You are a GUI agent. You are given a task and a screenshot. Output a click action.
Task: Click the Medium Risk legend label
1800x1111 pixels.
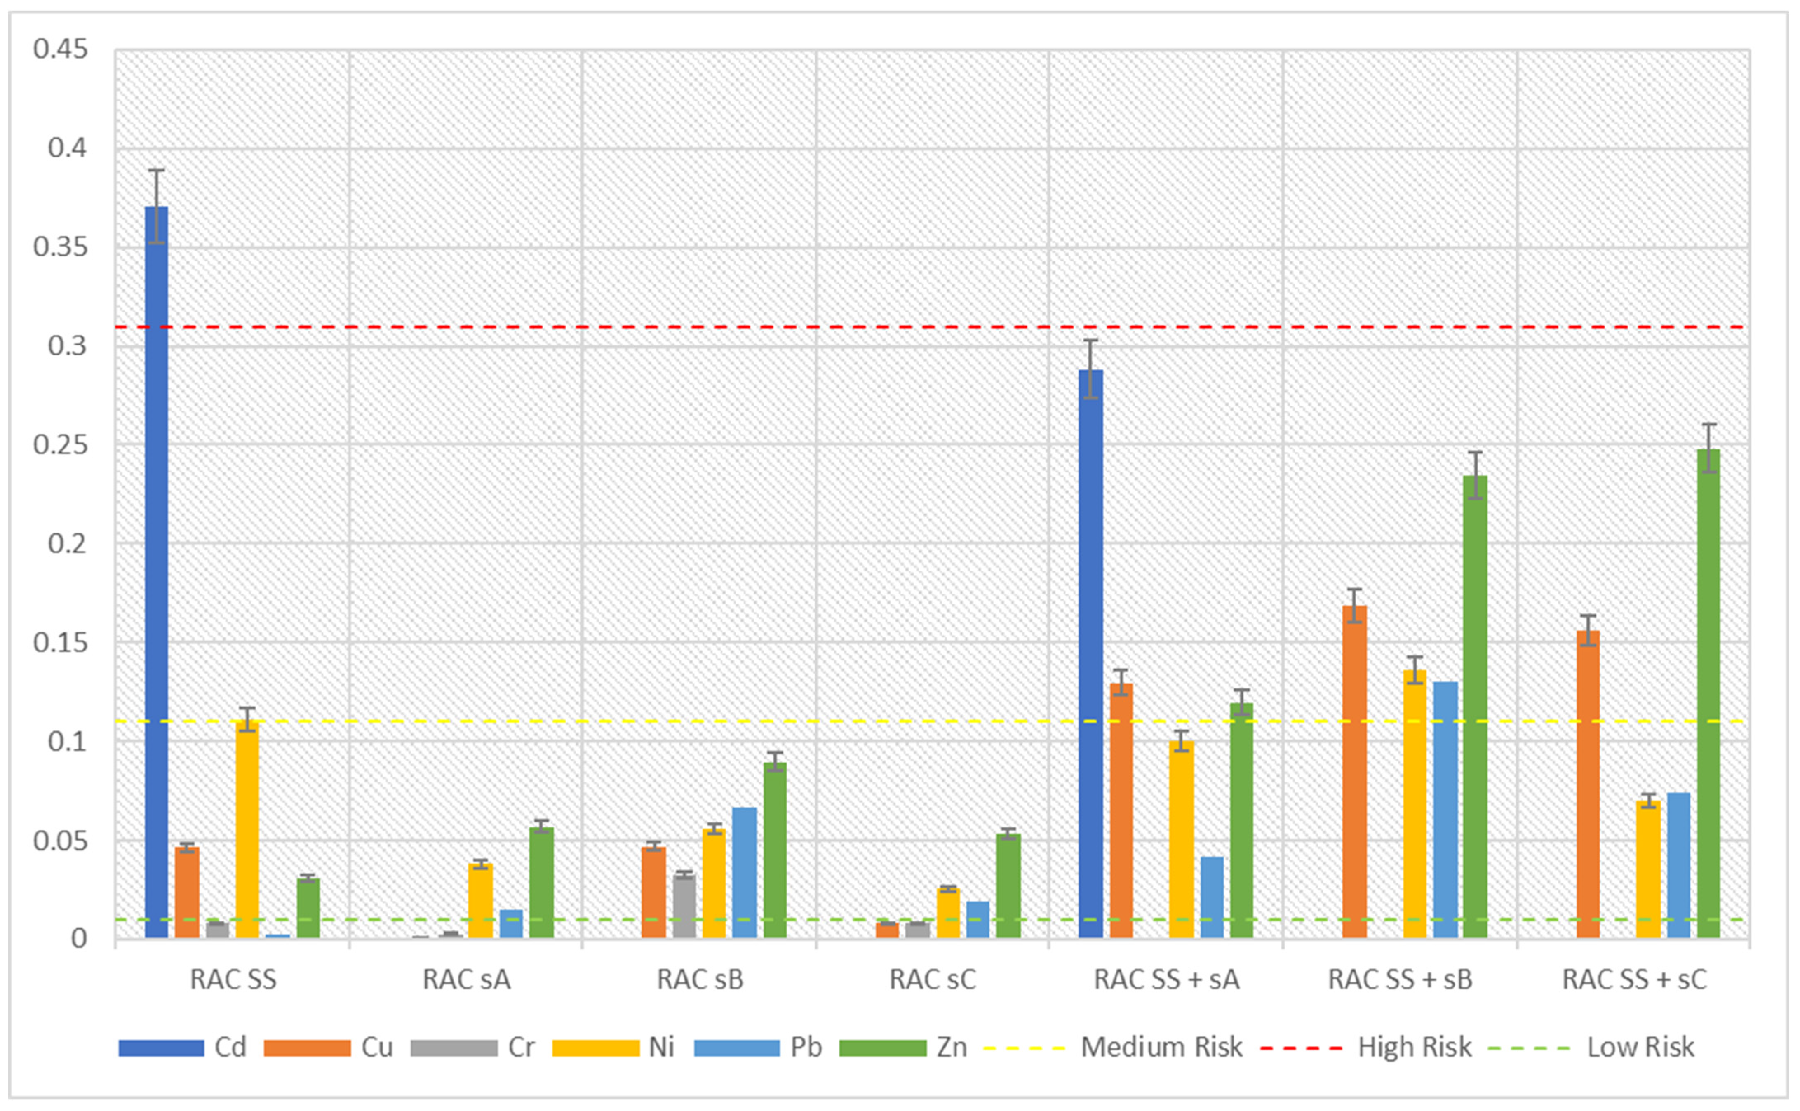tap(1161, 1047)
